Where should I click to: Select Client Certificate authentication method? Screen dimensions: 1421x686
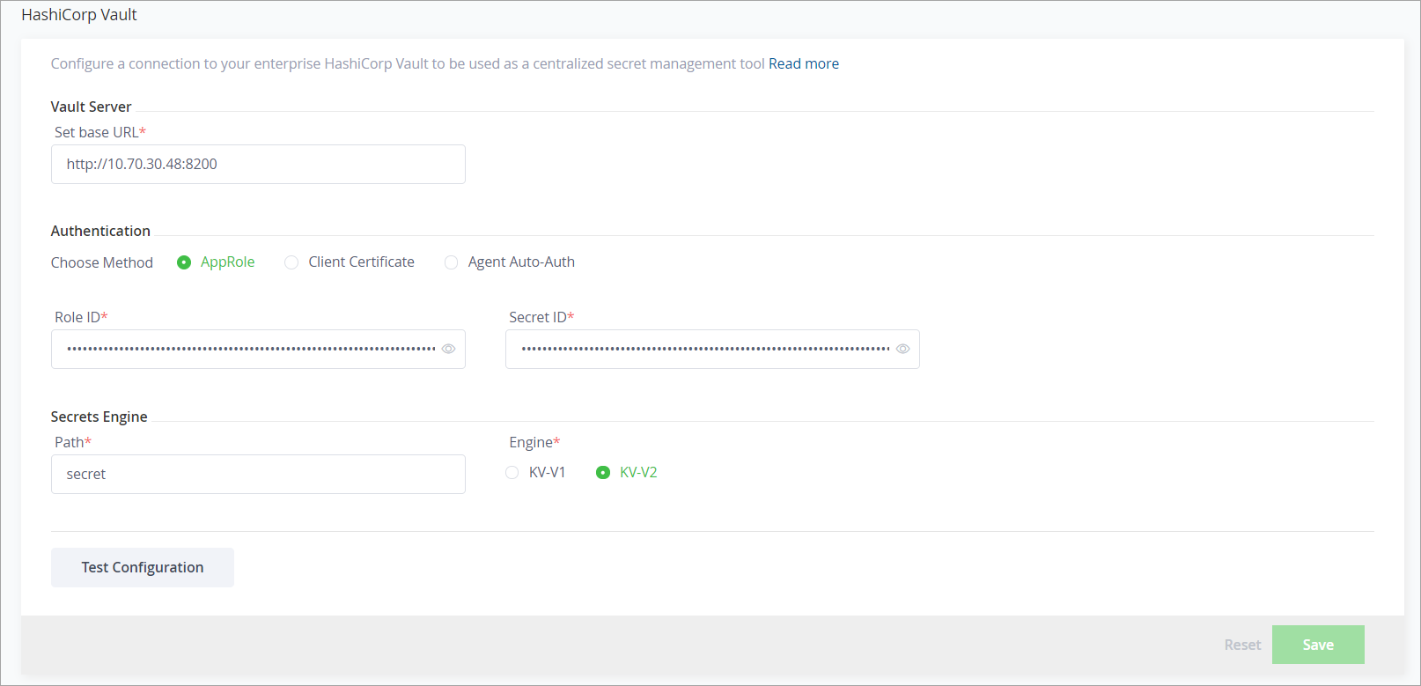coord(350,262)
